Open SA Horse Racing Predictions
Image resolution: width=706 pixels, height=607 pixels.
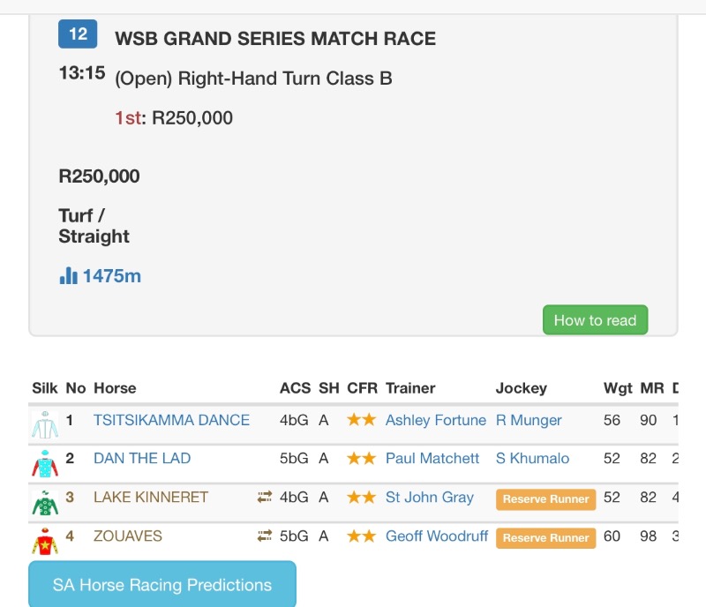pos(162,585)
